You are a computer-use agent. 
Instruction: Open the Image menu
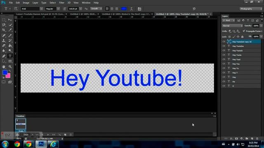[x=26, y=3]
